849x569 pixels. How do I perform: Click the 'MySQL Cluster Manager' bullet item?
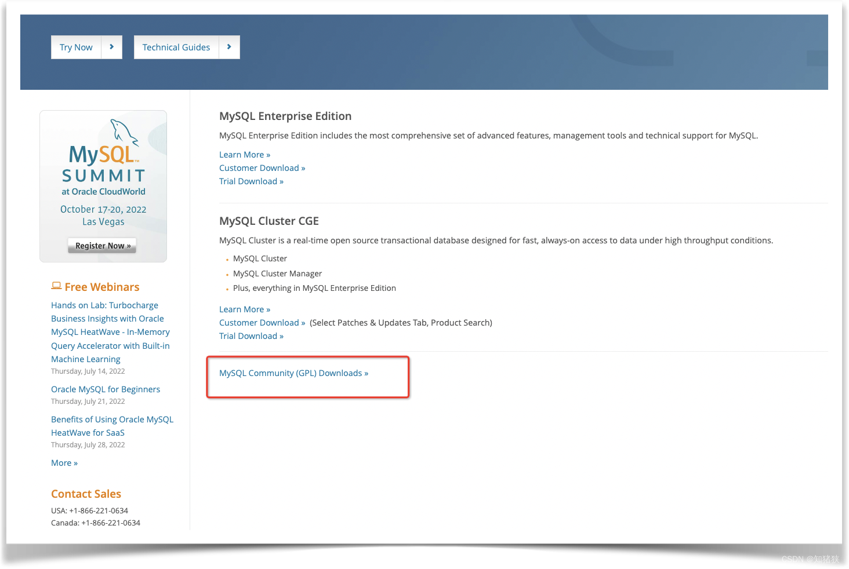tap(277, 273)
